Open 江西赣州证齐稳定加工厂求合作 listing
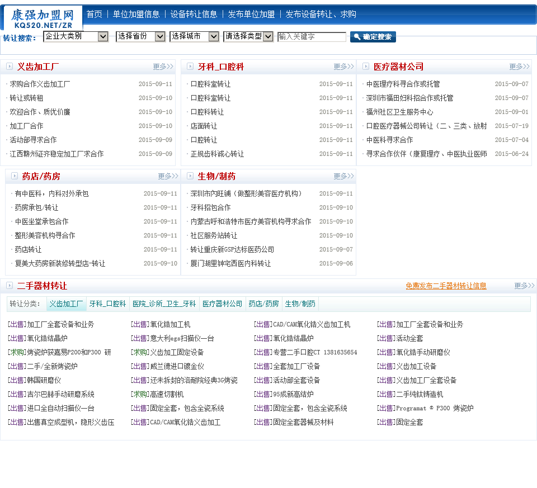Screen dimensions: 537x488 tap(56, 154)
